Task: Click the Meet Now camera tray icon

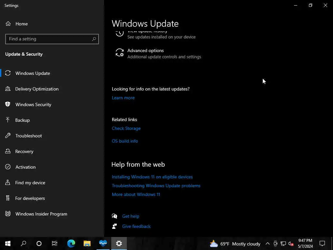Action: [x=275, y=244]
